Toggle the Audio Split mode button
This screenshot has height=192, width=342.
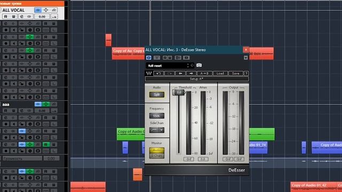[x=157, y=94]
